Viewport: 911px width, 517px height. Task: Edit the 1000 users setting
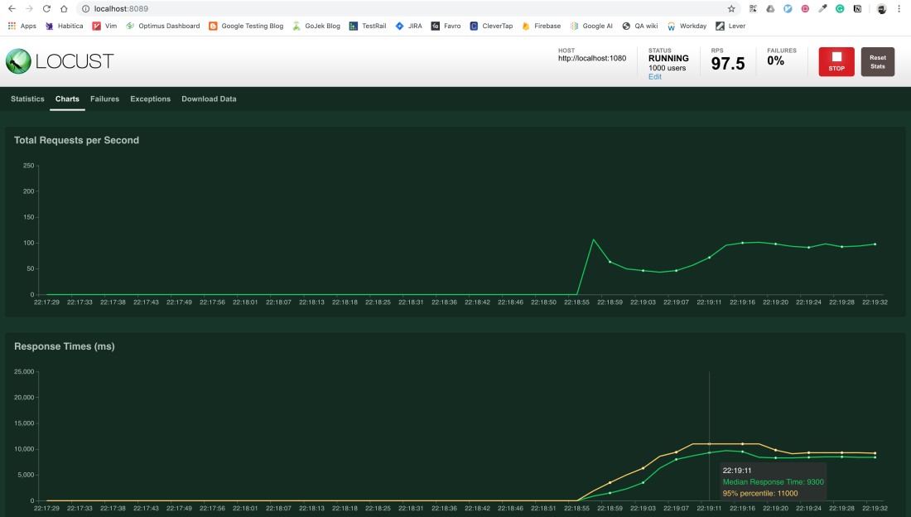coord(655,77)
